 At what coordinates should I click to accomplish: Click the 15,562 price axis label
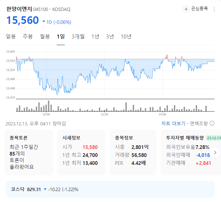tap(10, 61)
